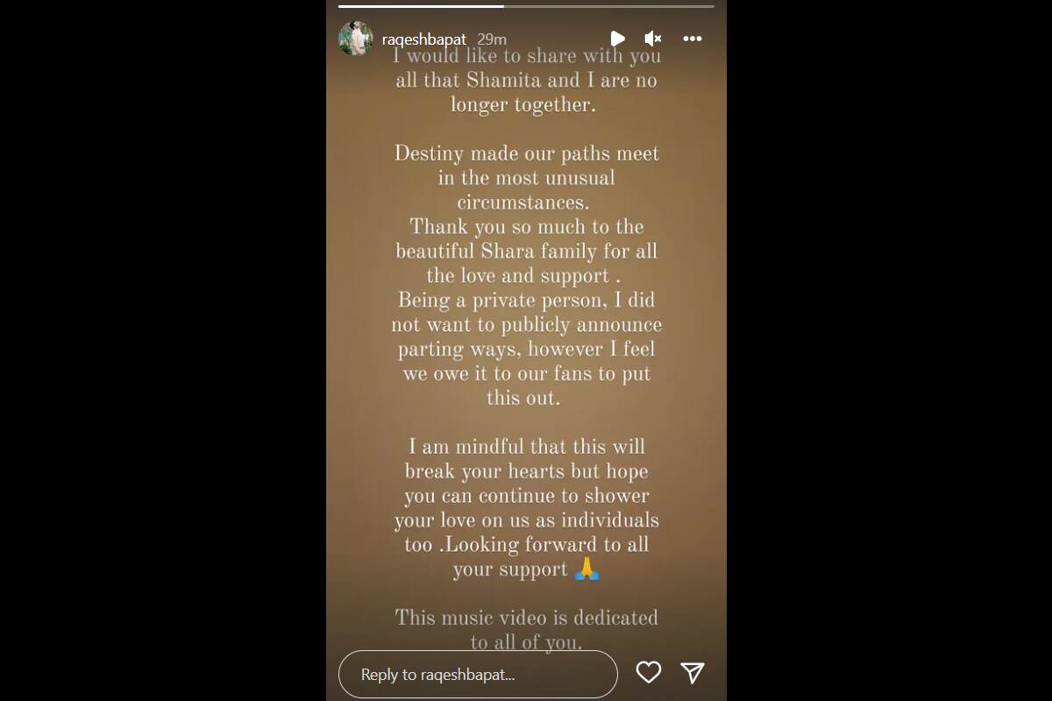Open the three-dot more options menu
1052x701 pixels.
(693, 39)
